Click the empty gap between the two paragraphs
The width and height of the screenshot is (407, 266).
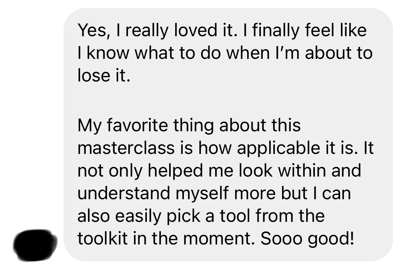227,100
